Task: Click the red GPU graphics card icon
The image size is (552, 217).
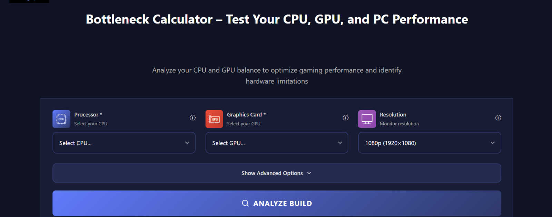Action: [x=214, y=119]
